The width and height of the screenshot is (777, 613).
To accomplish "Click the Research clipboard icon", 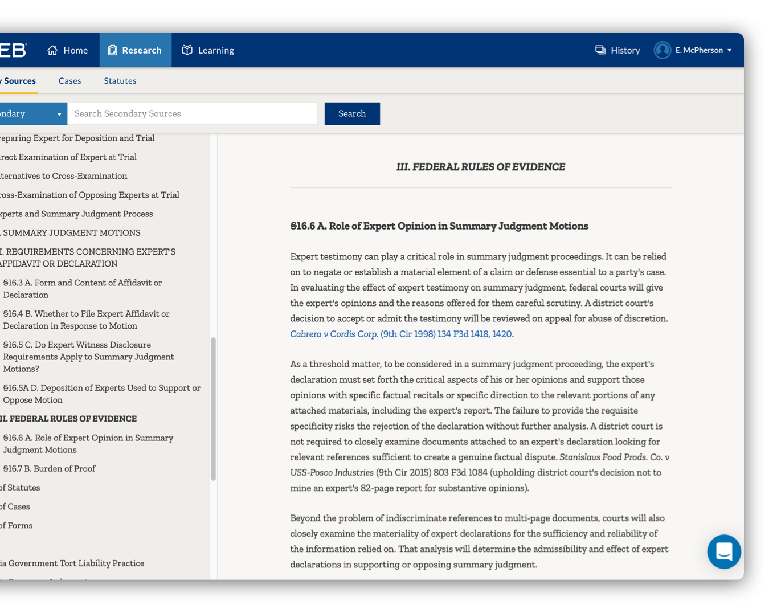I will pos(113,50).
